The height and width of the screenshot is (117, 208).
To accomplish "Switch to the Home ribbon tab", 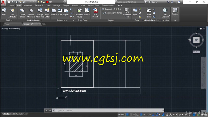I will (11, 5).
